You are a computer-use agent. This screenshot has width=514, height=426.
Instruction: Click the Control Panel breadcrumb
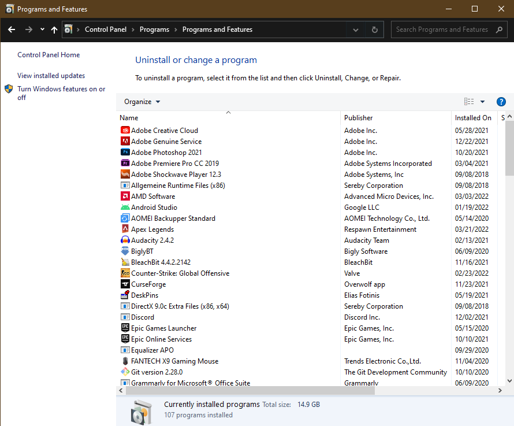pyautogui.click(x=106, y=29)
